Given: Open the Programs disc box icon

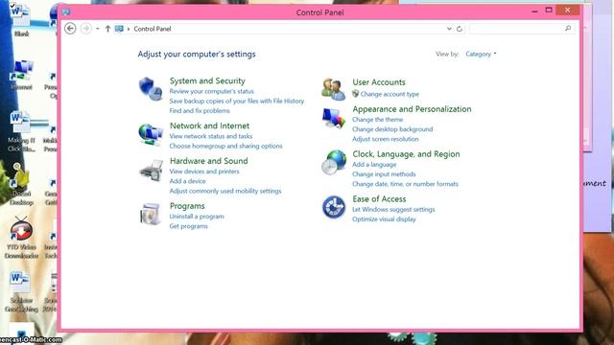Looking at the screenshot, I should coord(151,214).
